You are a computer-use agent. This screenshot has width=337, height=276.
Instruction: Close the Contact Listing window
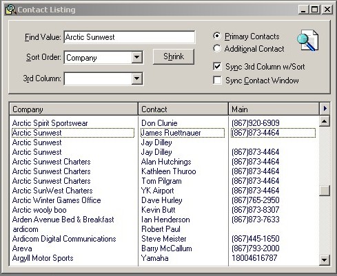pos(327,10)
